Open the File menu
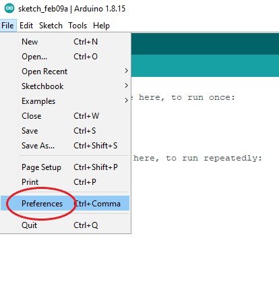 pos(8,26)
